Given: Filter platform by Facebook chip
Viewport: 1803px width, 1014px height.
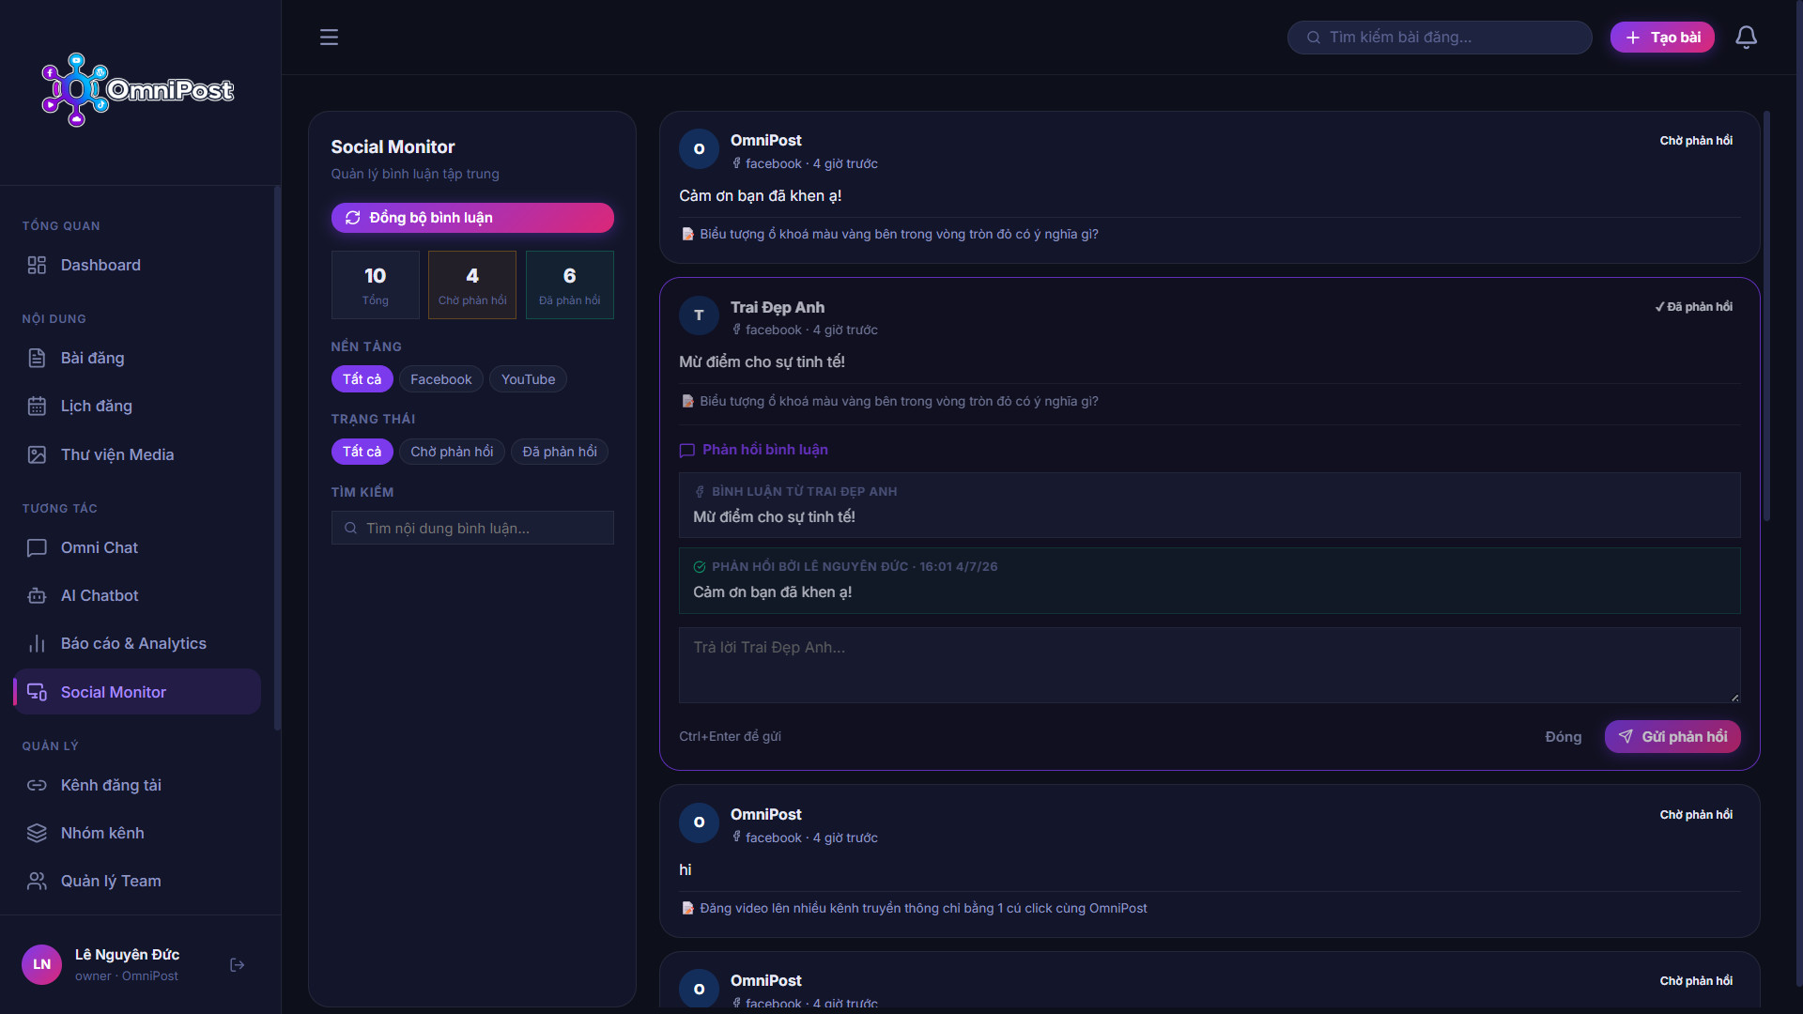Looking at the screenshot, I should coord(440,379).
